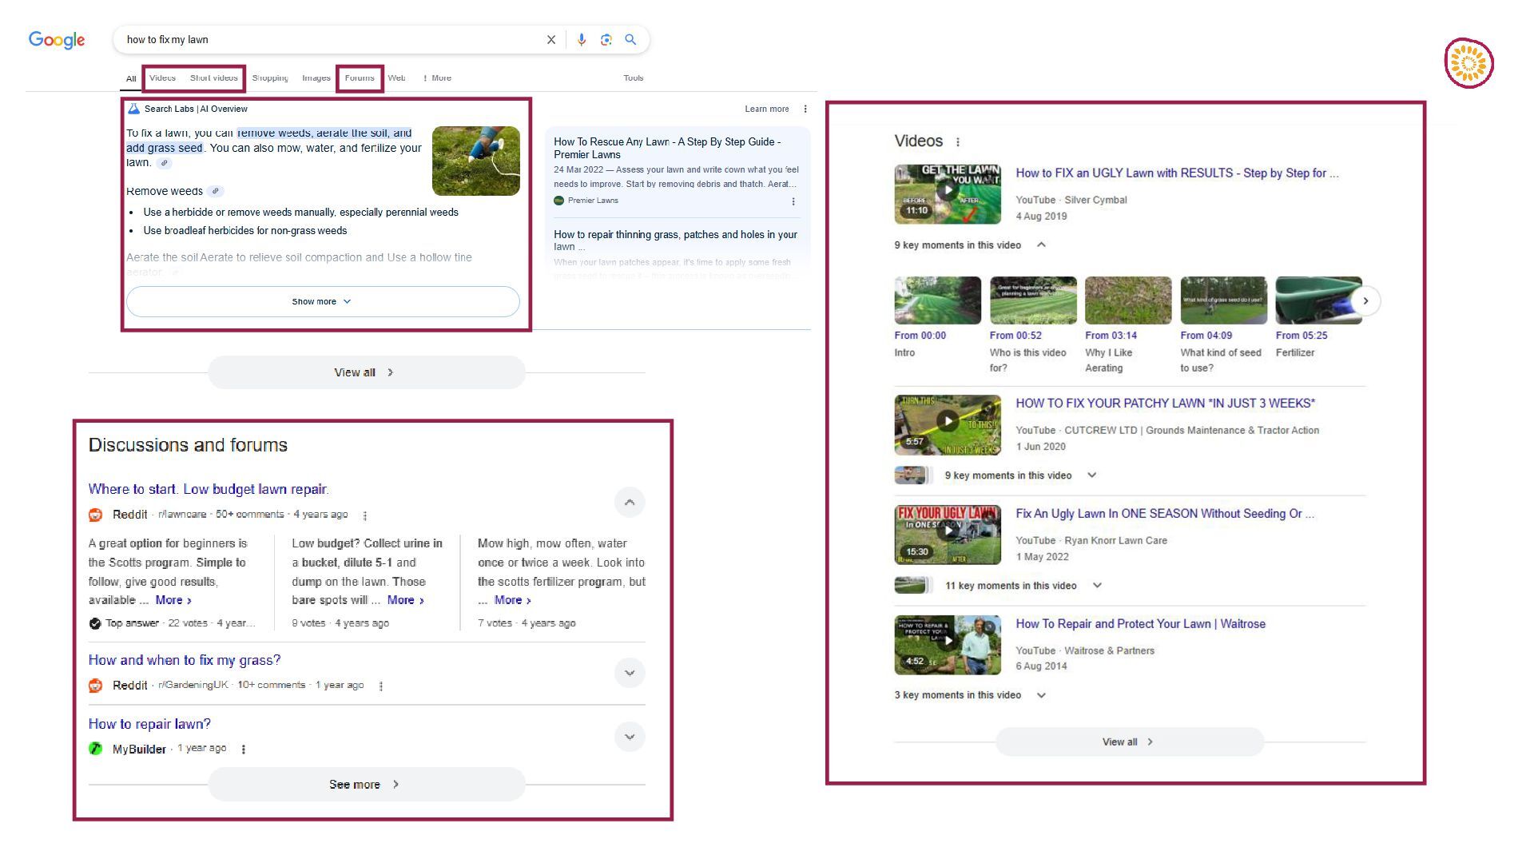Open the Images tab
This screenshot has height=863, width=1534.
[316, 78]
